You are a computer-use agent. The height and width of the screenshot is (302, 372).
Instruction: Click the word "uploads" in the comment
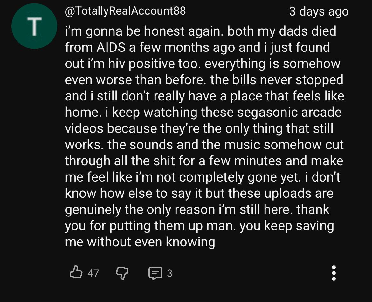tap(288, 193)
